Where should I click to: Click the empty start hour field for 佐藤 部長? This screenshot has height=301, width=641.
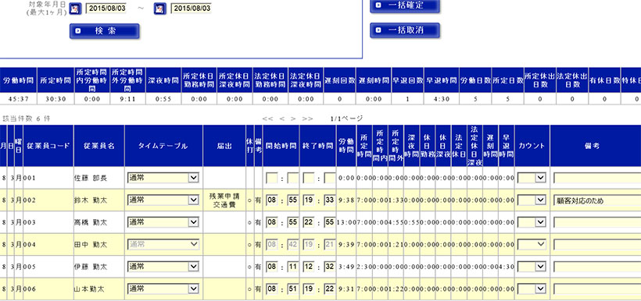pyautogui.click(x=272, y=178)
